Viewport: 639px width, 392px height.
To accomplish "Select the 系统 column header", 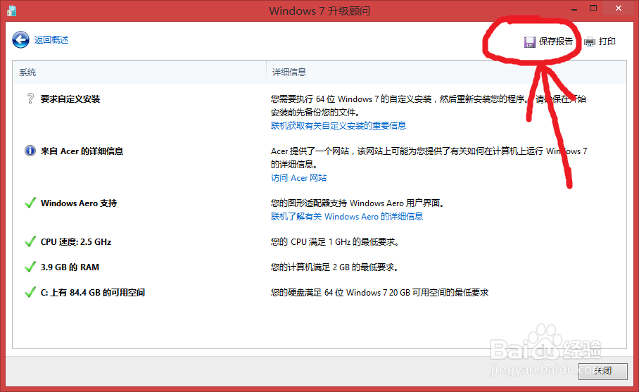I will click(x=27, y=72).
